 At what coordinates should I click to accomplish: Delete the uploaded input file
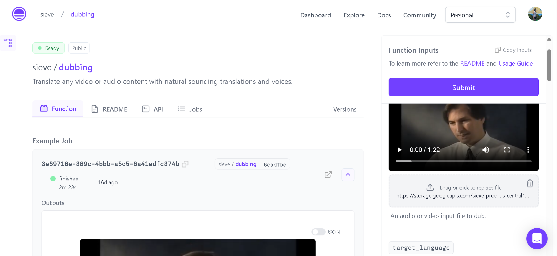coord(530,183)
